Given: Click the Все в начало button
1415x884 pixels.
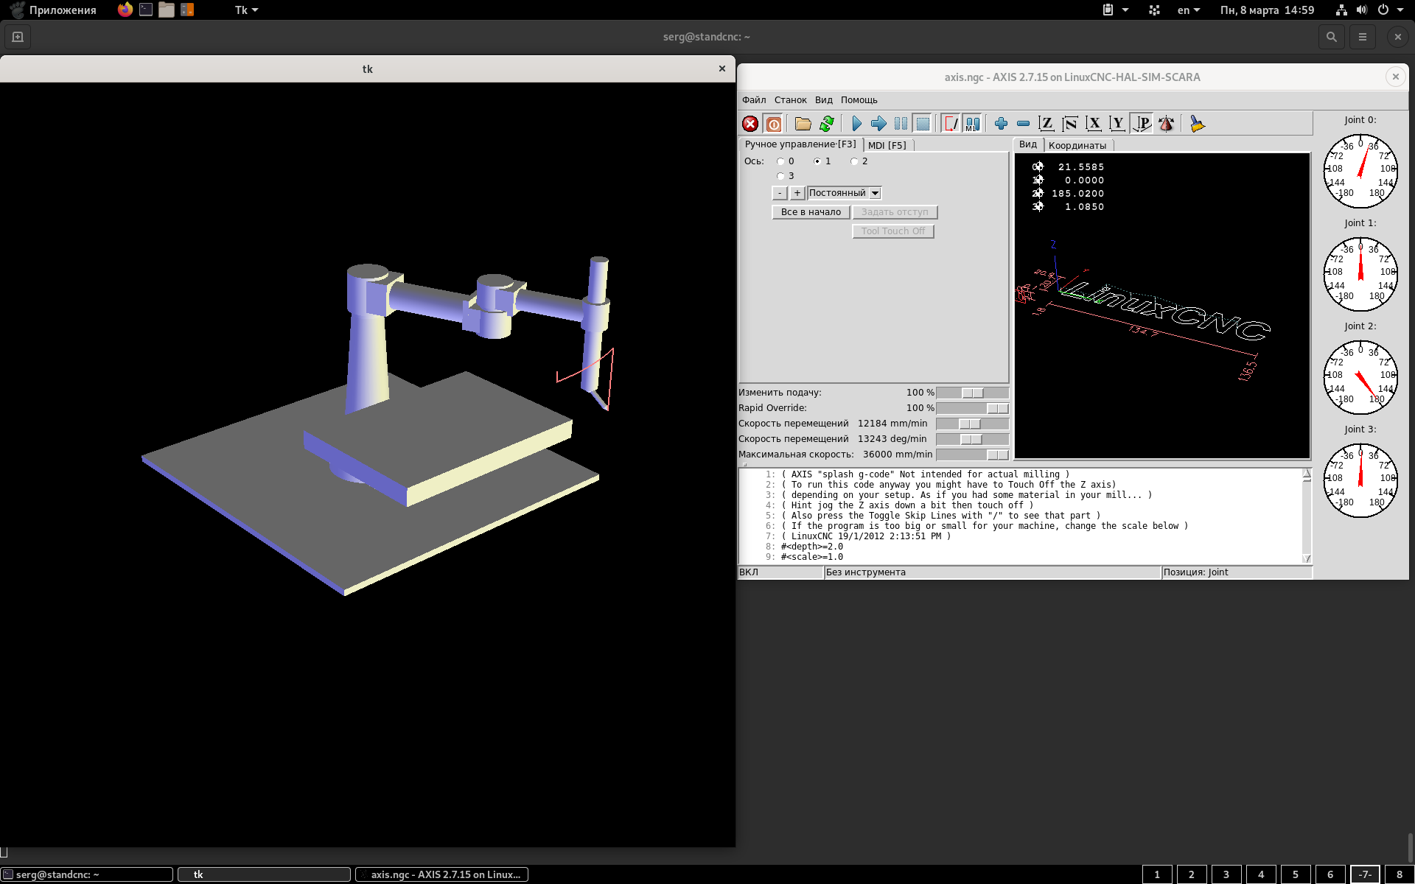Looking at the screenshot, I should point(811,212).
